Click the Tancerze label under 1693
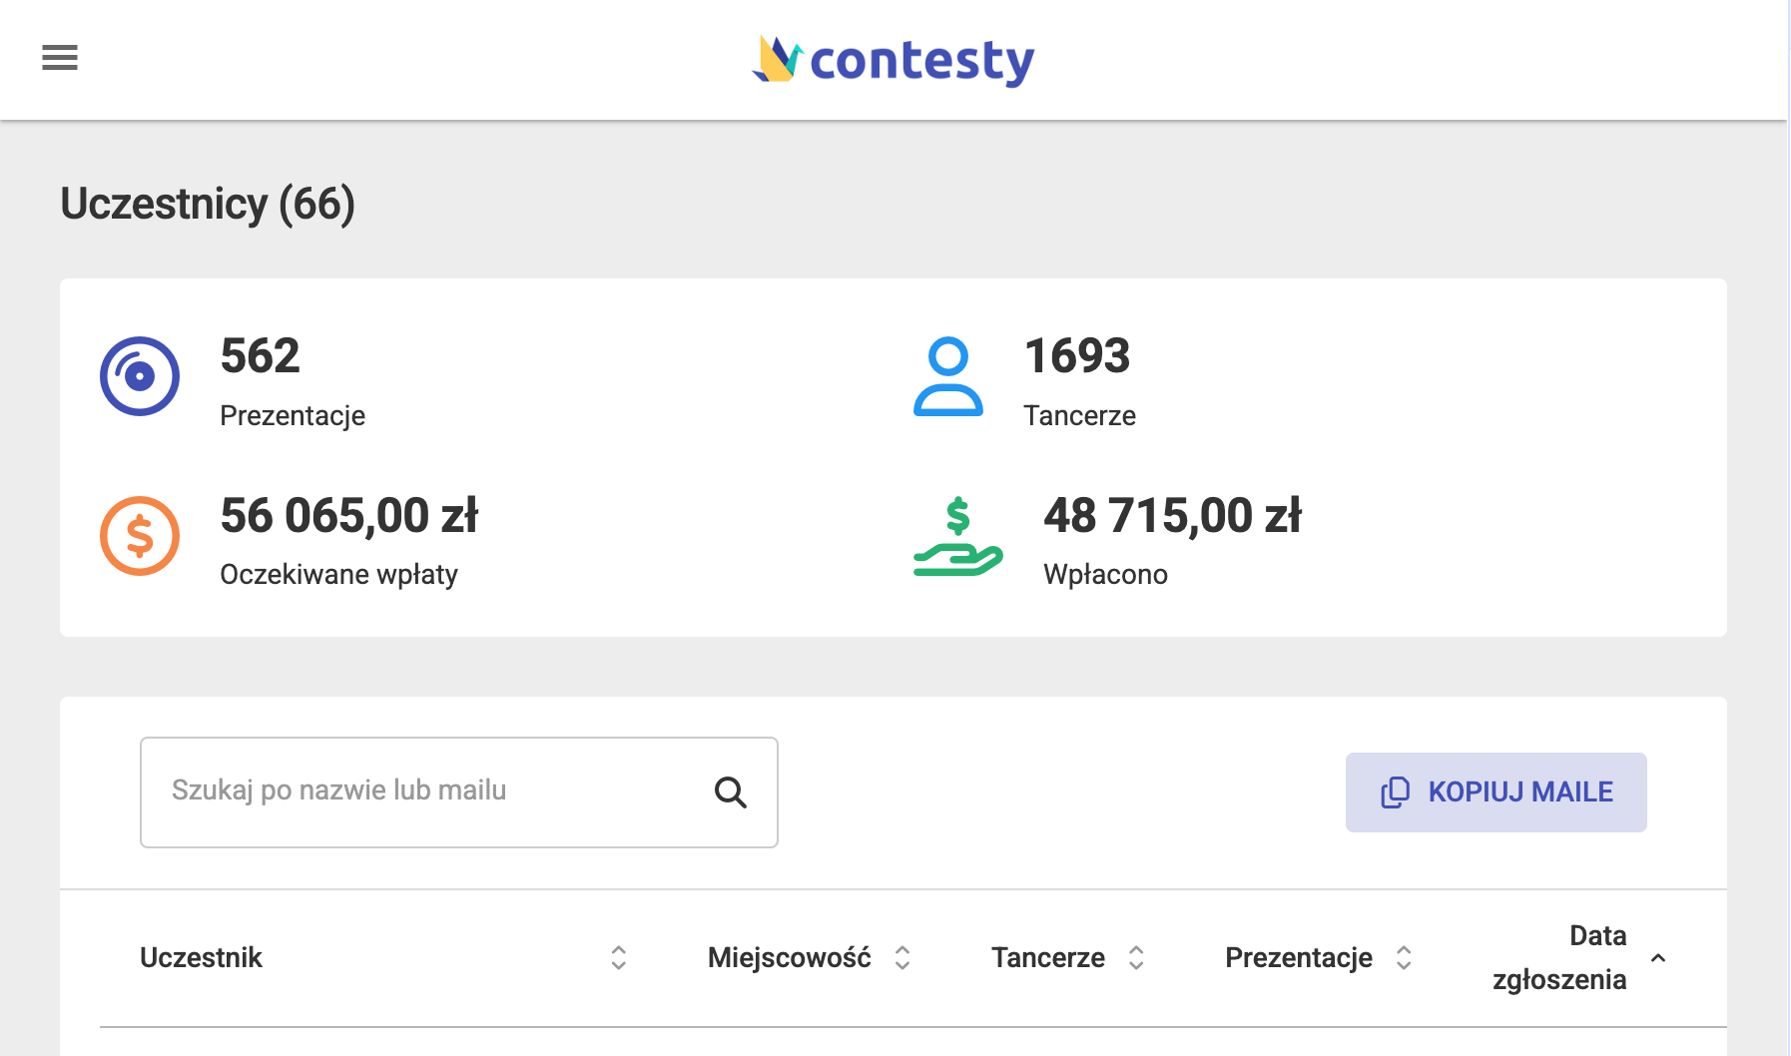 pos(1080,416)
